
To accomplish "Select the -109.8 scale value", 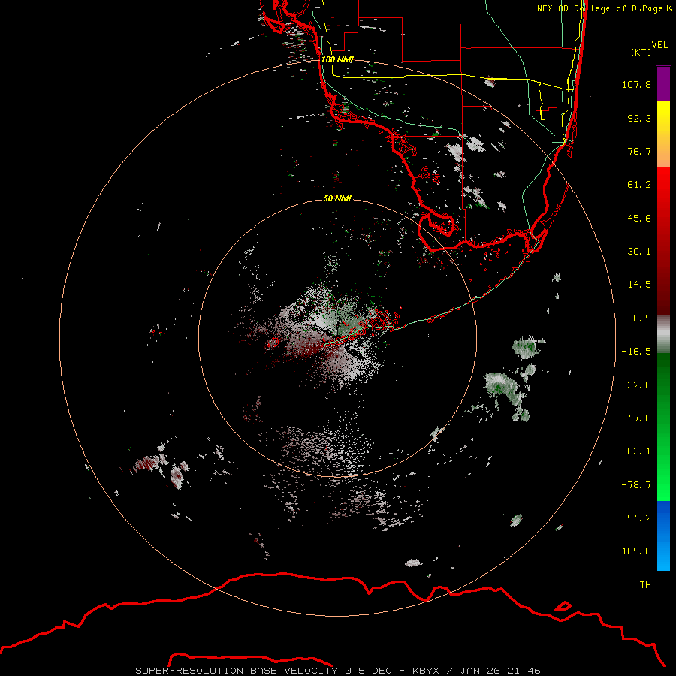I will coord(633,551).
